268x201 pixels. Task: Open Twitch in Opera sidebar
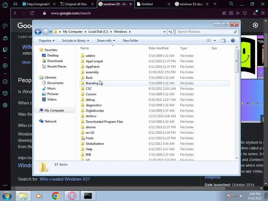point(5,50)
